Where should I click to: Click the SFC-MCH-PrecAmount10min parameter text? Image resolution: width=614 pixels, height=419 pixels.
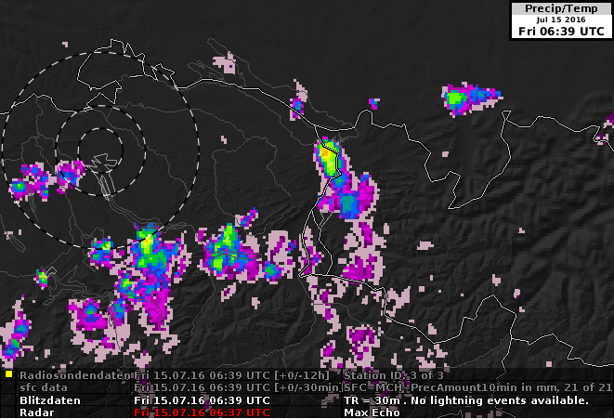(477, 387)
